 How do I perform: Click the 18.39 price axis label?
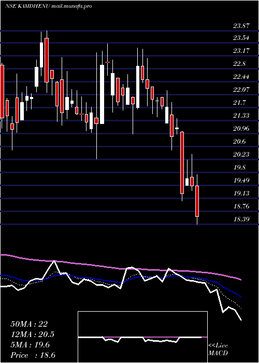point(241,219)
